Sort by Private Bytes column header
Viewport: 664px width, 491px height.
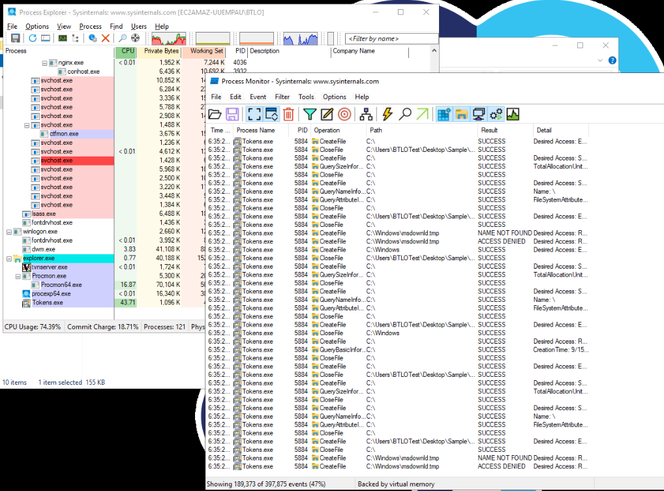[160, 52]
